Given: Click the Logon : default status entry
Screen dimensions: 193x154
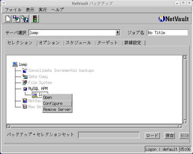Looking at the screenshot, I should click(x=161, y=149).
